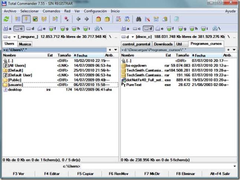Open network neighborhood in right drive bar
Screen dimensions: 240x180
pos(217,29)
